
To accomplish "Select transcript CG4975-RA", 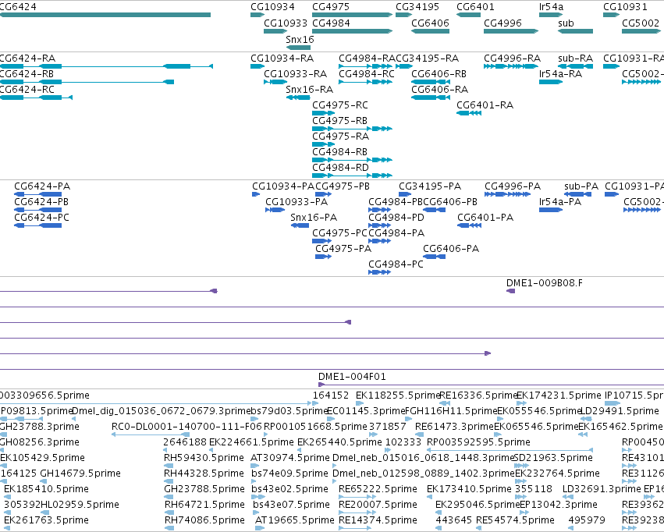I will [324, 144].
